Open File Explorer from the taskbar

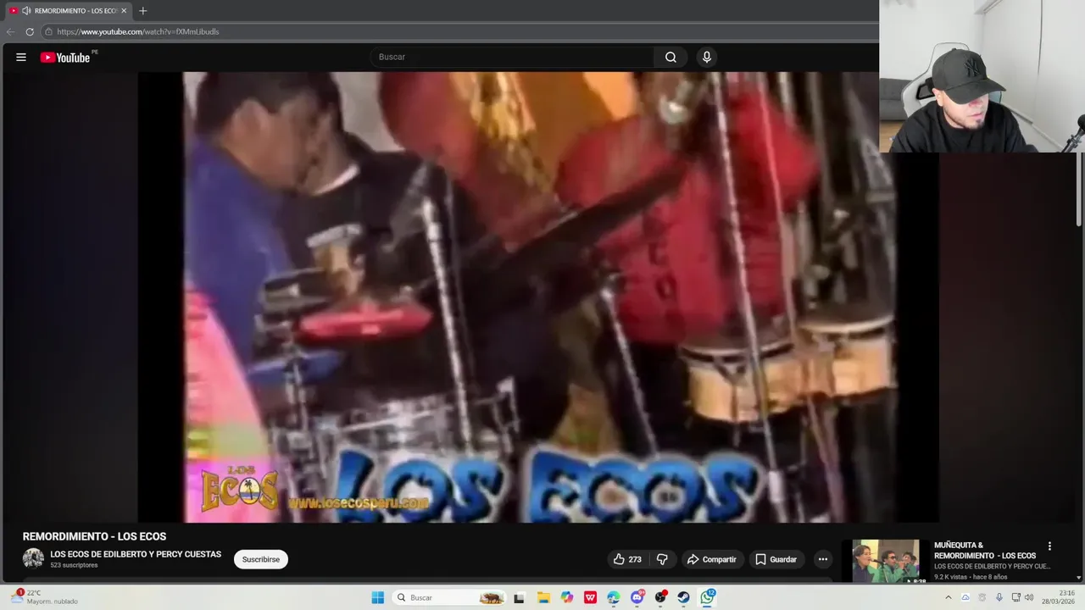tap(543, 597)
